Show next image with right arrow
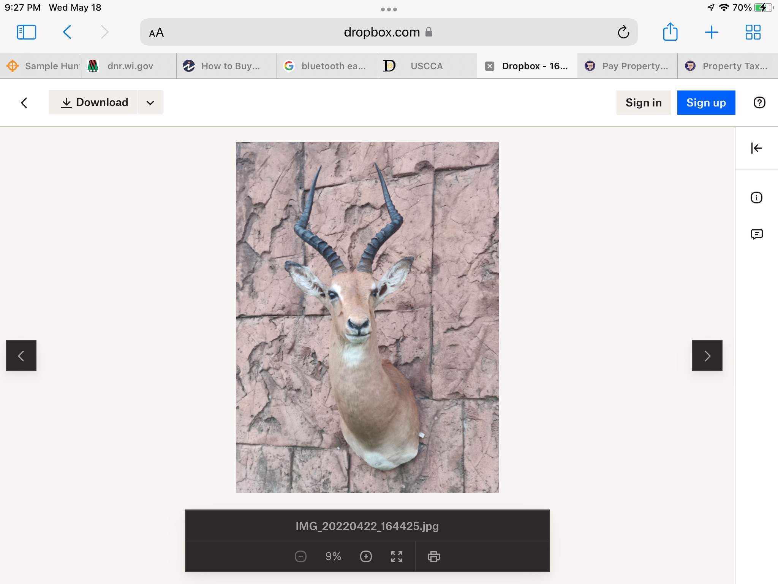The width and height of the screenshot is (778, 584). point(707,355)
